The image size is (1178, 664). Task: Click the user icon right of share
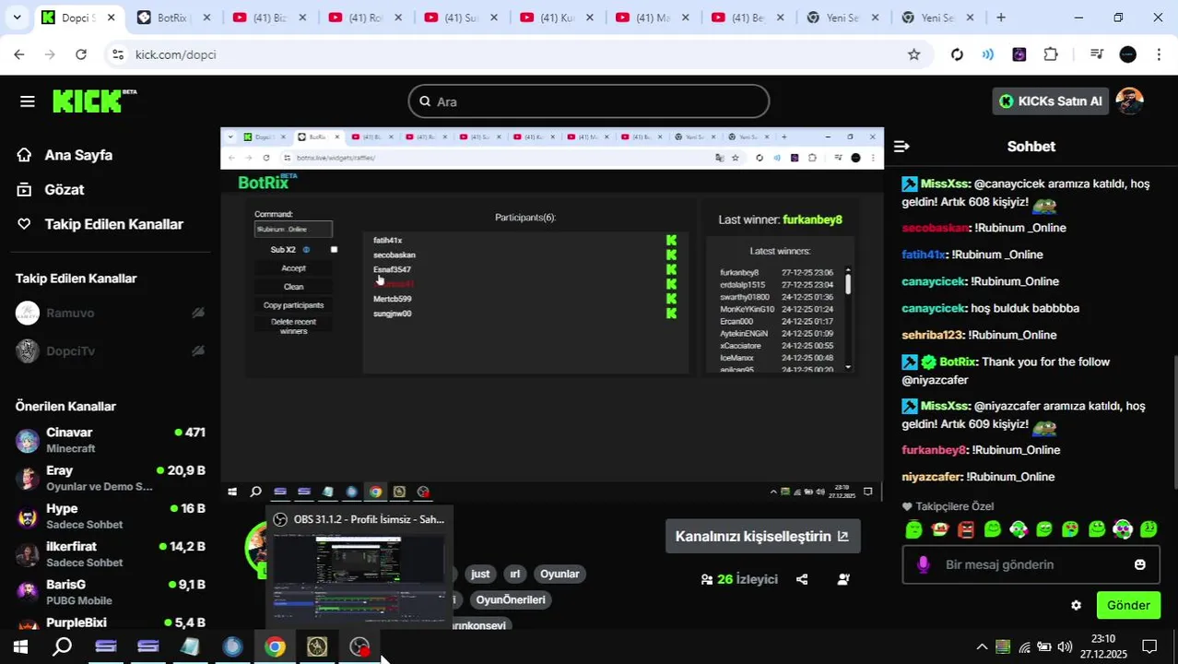tap(842, 579)
